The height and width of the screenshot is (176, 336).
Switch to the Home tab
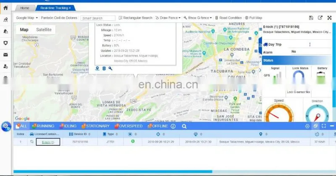coord(25,8)
